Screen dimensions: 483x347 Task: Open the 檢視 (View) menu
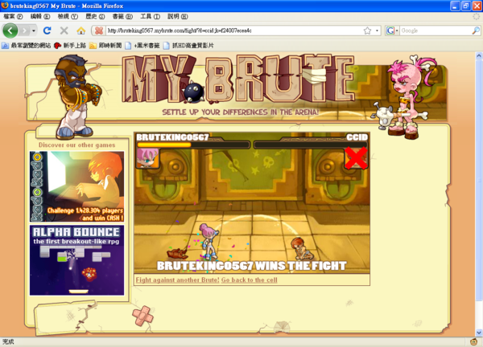68,17
